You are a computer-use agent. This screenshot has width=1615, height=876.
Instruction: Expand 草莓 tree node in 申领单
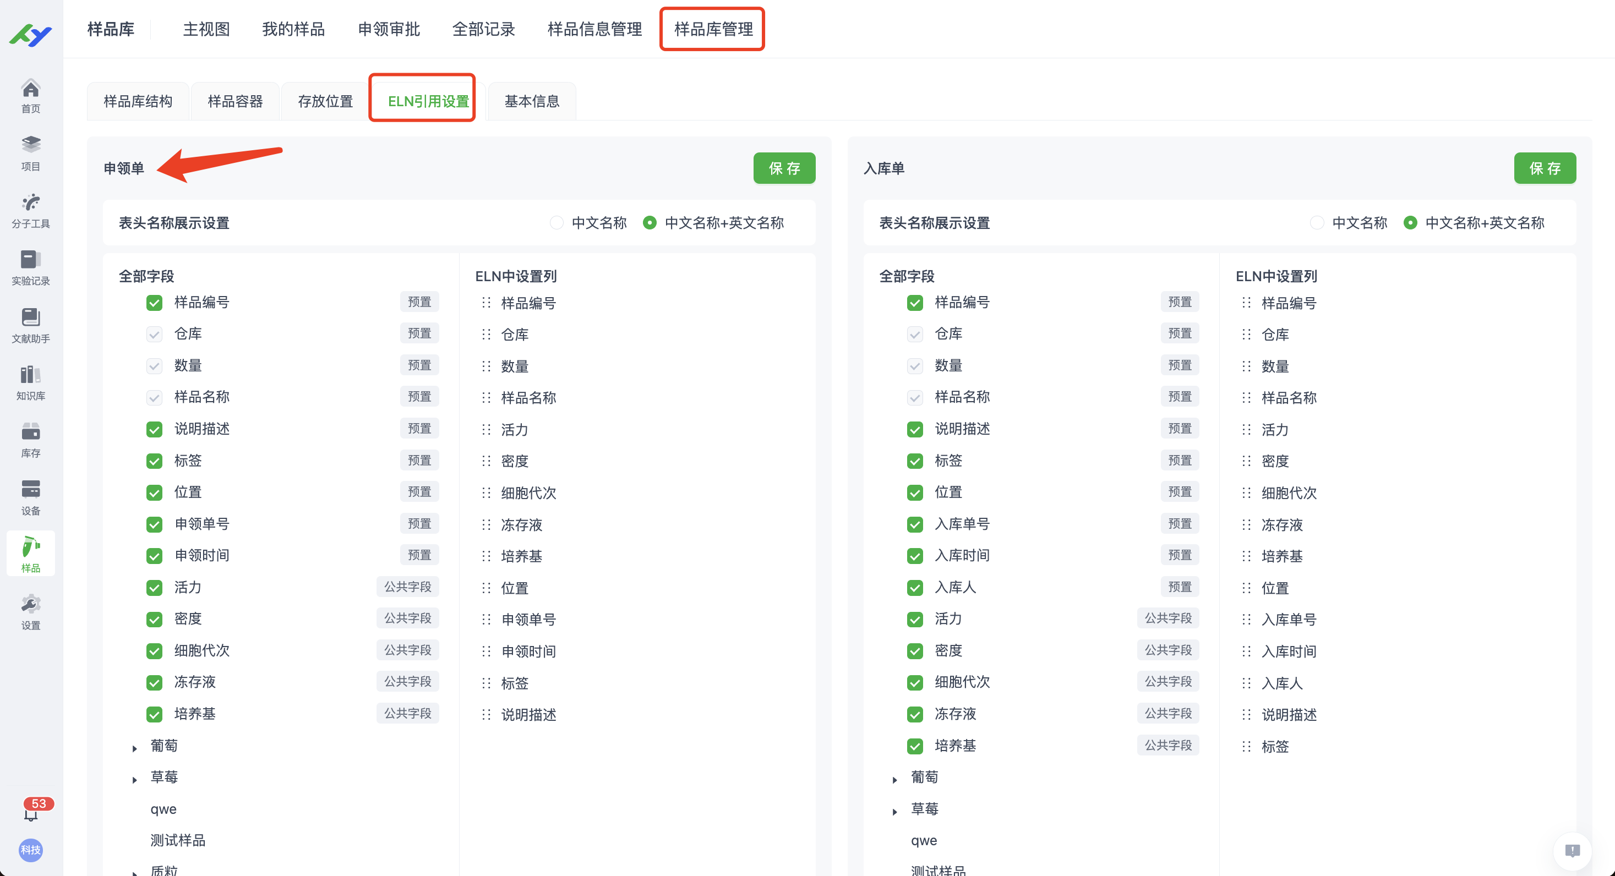point(135,780)
